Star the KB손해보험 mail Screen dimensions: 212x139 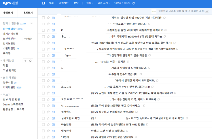(x=48, y=43)
